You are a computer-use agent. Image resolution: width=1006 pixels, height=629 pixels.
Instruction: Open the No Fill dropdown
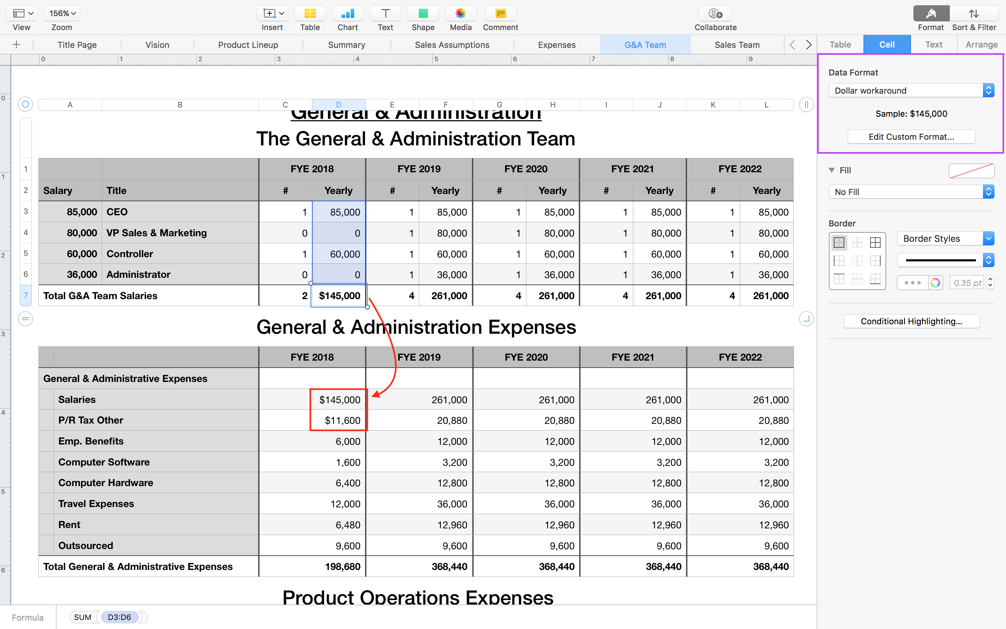(x=911, y=192)
